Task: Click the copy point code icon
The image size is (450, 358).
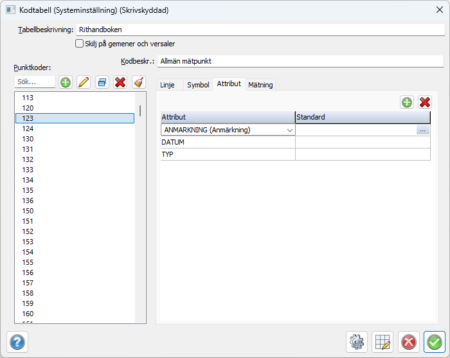Action: point(102,82)
